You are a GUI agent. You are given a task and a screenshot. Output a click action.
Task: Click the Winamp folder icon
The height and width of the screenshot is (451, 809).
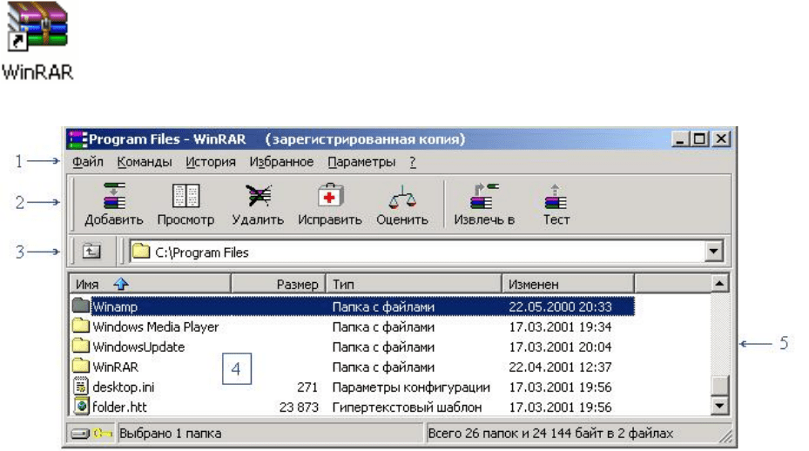pyautogui.click(x=81, y=306)
